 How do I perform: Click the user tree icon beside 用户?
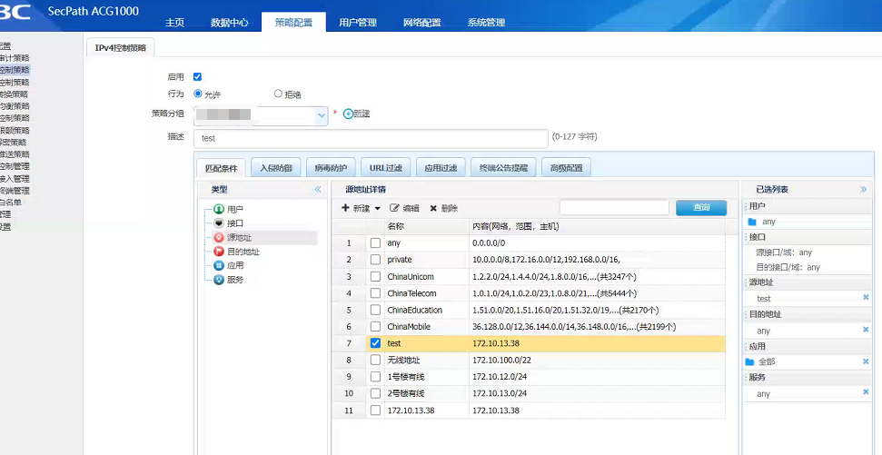pos(219,209)
